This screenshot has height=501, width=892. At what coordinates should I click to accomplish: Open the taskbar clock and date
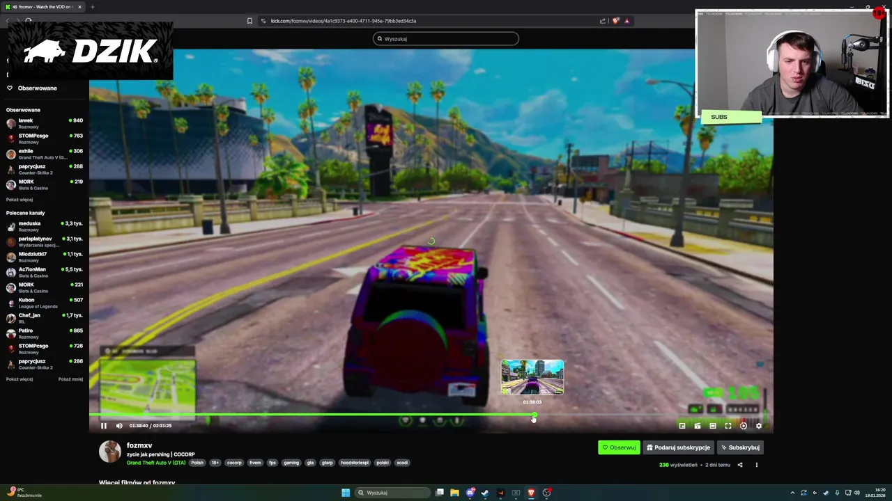click(875, 493)
